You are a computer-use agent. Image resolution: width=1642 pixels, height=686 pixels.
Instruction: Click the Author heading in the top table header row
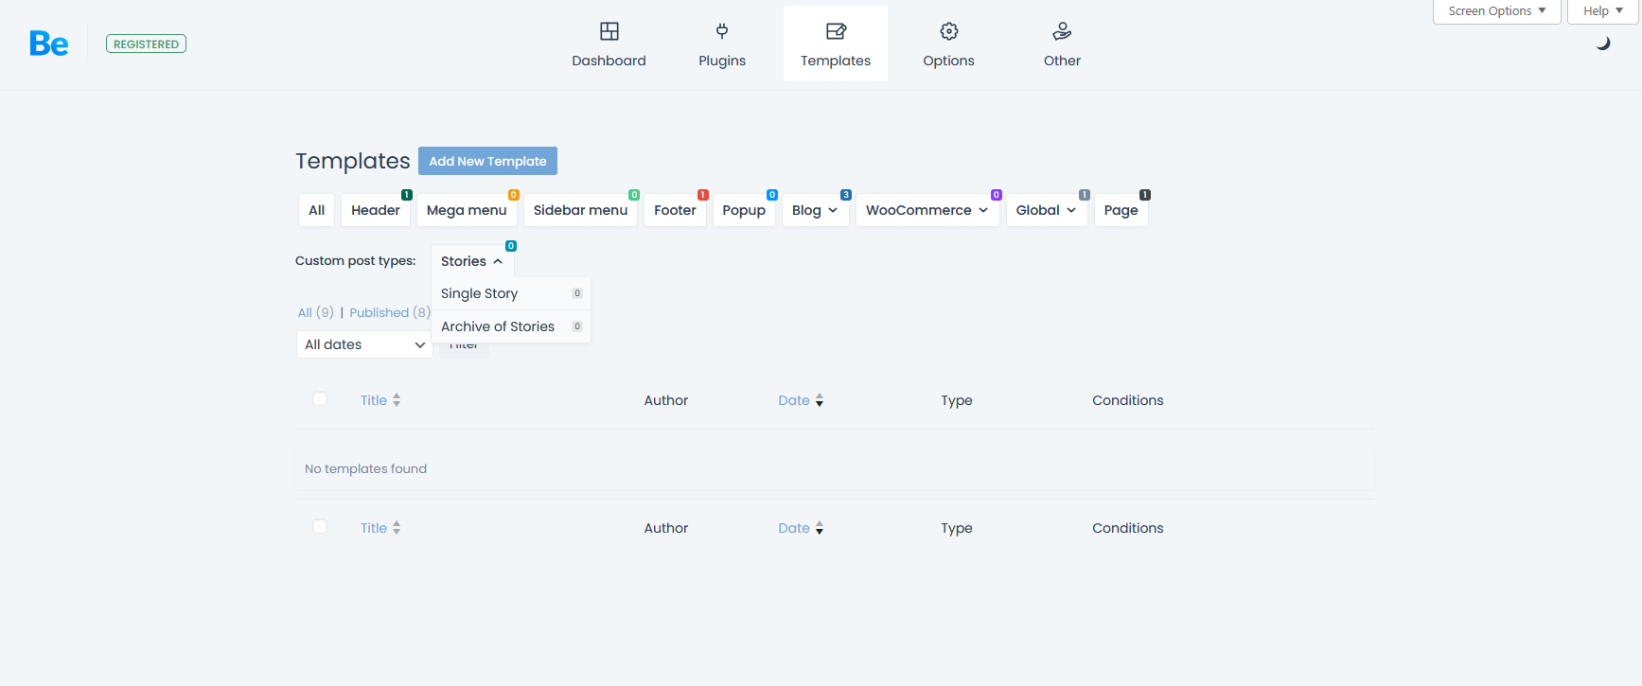tap(666, 400)
